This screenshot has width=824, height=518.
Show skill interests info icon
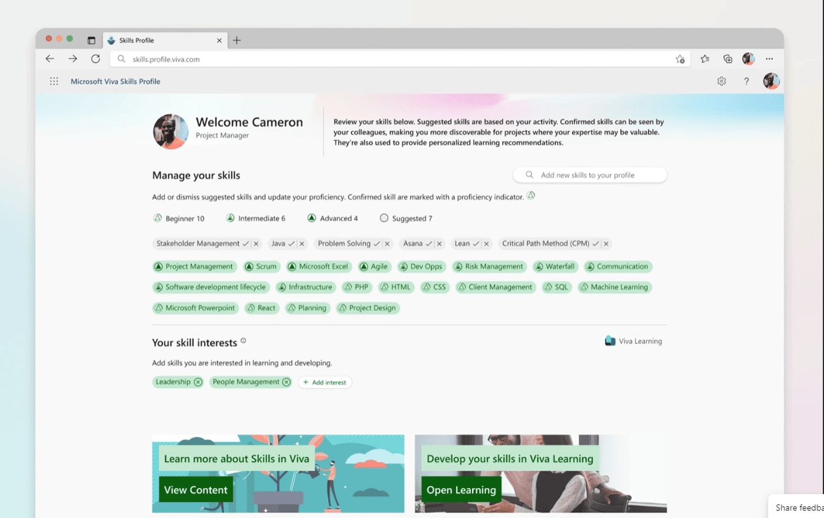tap(243, 340)
